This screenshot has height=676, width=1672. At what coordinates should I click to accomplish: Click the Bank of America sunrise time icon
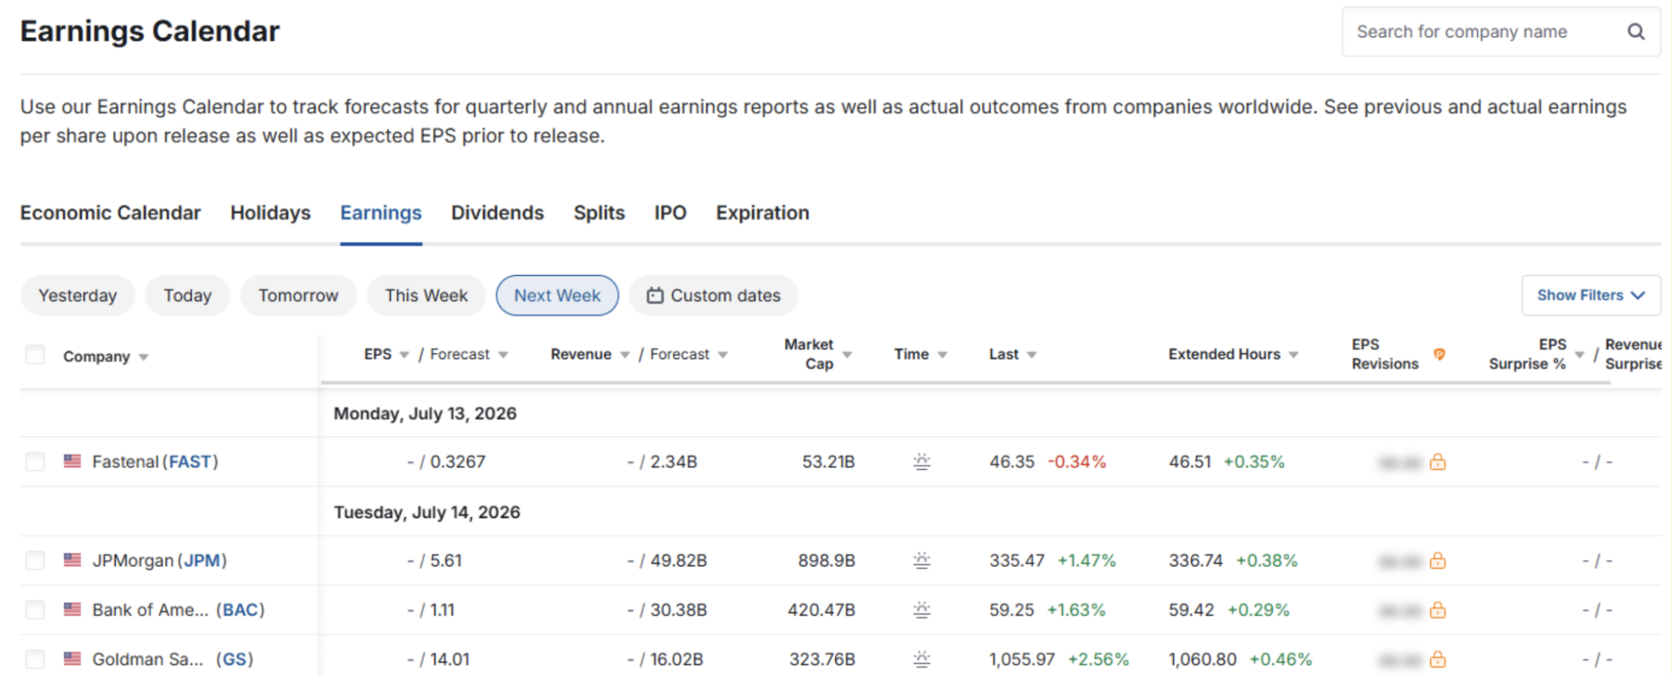point(922,610)
